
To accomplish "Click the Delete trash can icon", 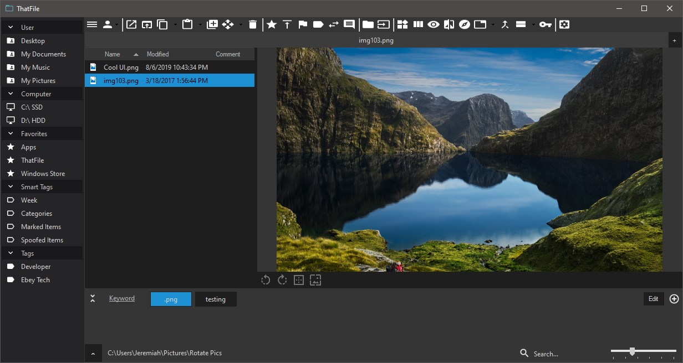I will (x=253, y=24).
